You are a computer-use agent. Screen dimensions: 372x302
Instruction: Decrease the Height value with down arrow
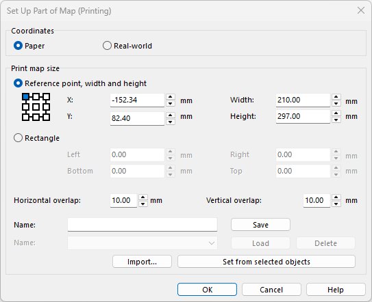(x=336, y=120)
